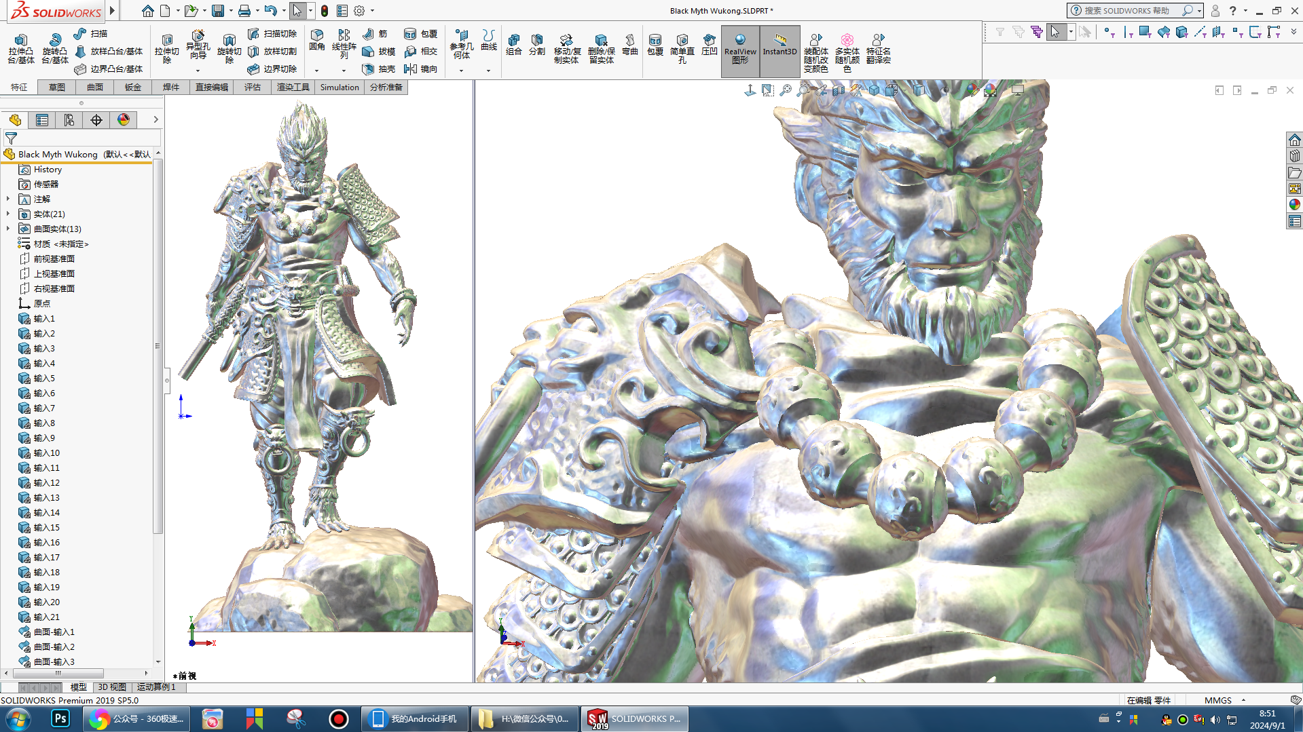Select the Surface-Imported1 (曲面-输入1) feature
Screen dimensions: 1303x732
pyautogui.click(x=46, y=632)
